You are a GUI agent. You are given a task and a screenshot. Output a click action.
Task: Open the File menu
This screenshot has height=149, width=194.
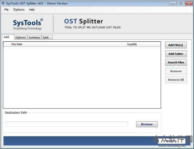pos(6,10)
